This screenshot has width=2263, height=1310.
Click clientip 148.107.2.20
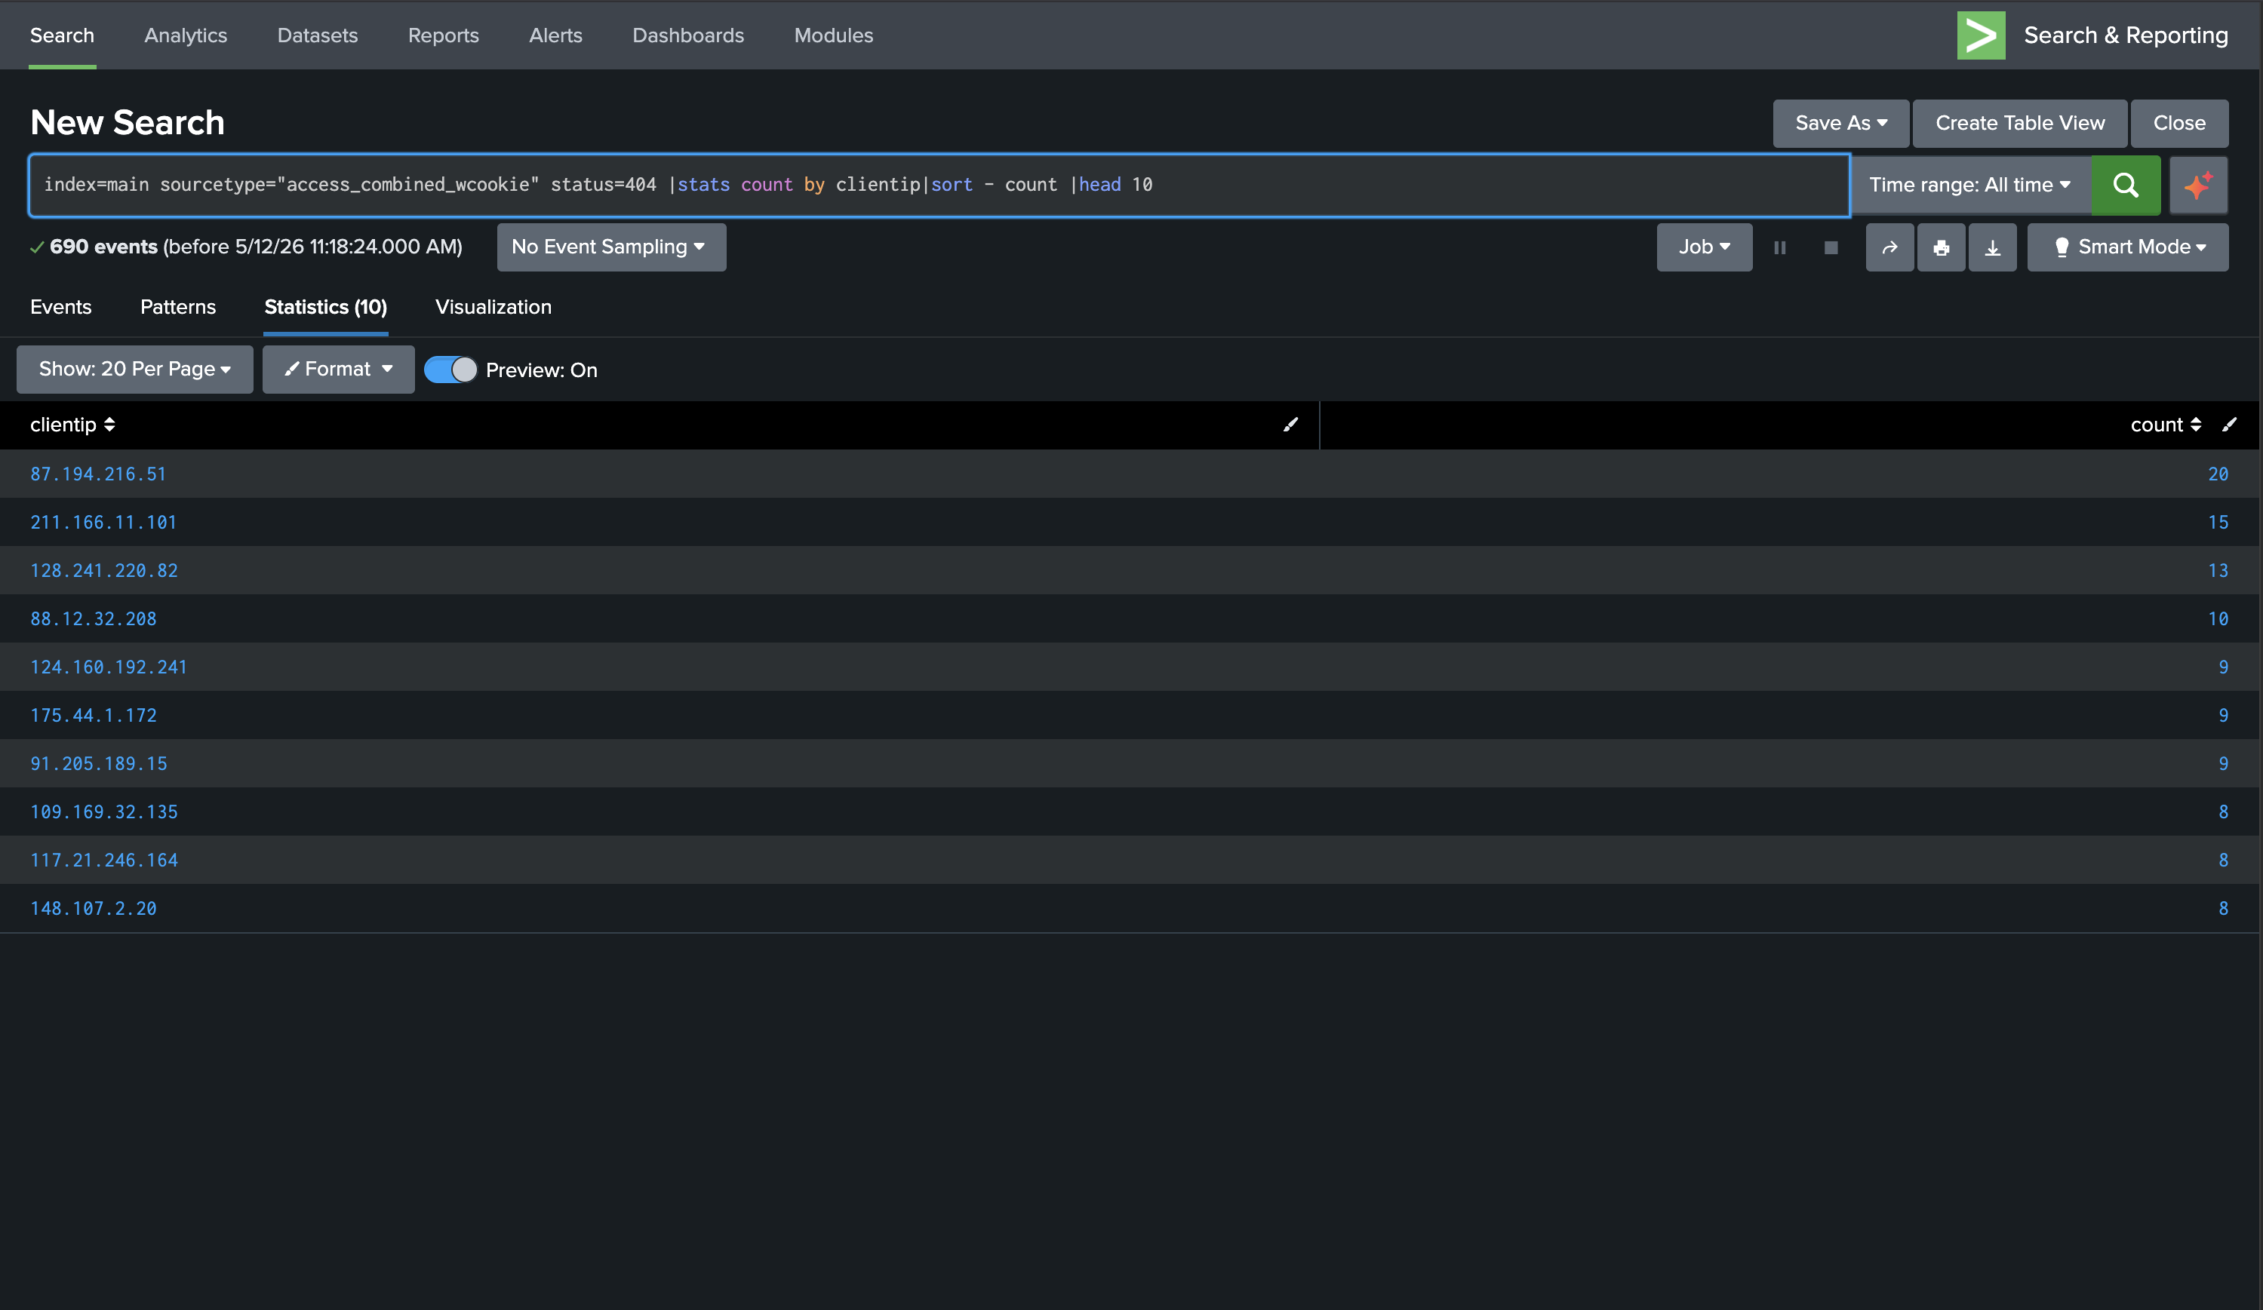tap(94, 909)
